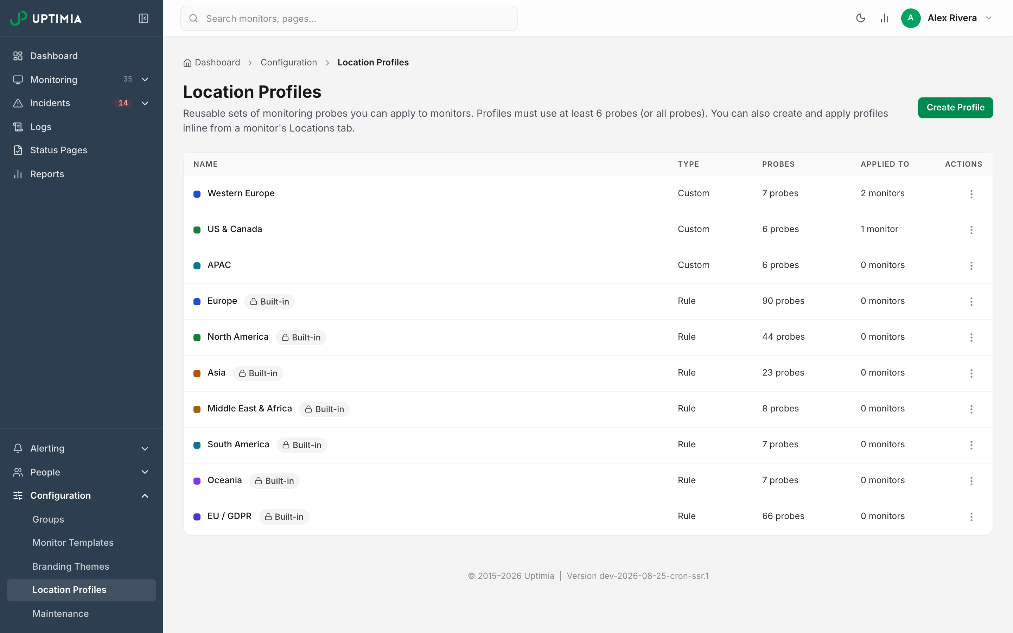
Task: Click Western Europe blue color swatch
Action: 197,194
